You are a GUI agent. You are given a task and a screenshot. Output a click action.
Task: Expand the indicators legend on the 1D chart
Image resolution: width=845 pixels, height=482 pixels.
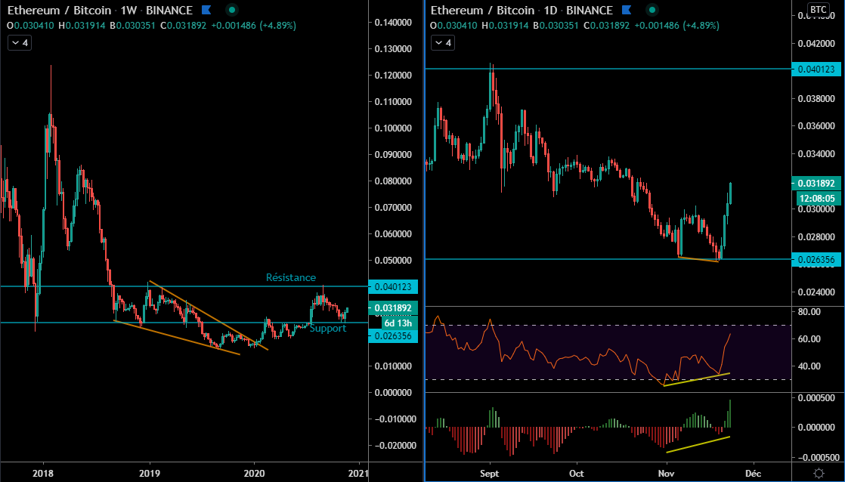[x=443, y=43]
